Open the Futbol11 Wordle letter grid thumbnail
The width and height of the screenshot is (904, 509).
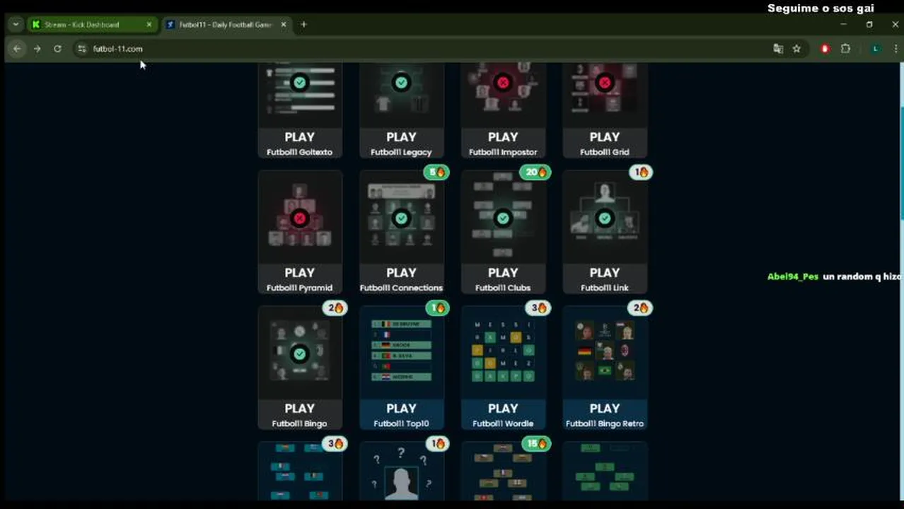point(503,353)
